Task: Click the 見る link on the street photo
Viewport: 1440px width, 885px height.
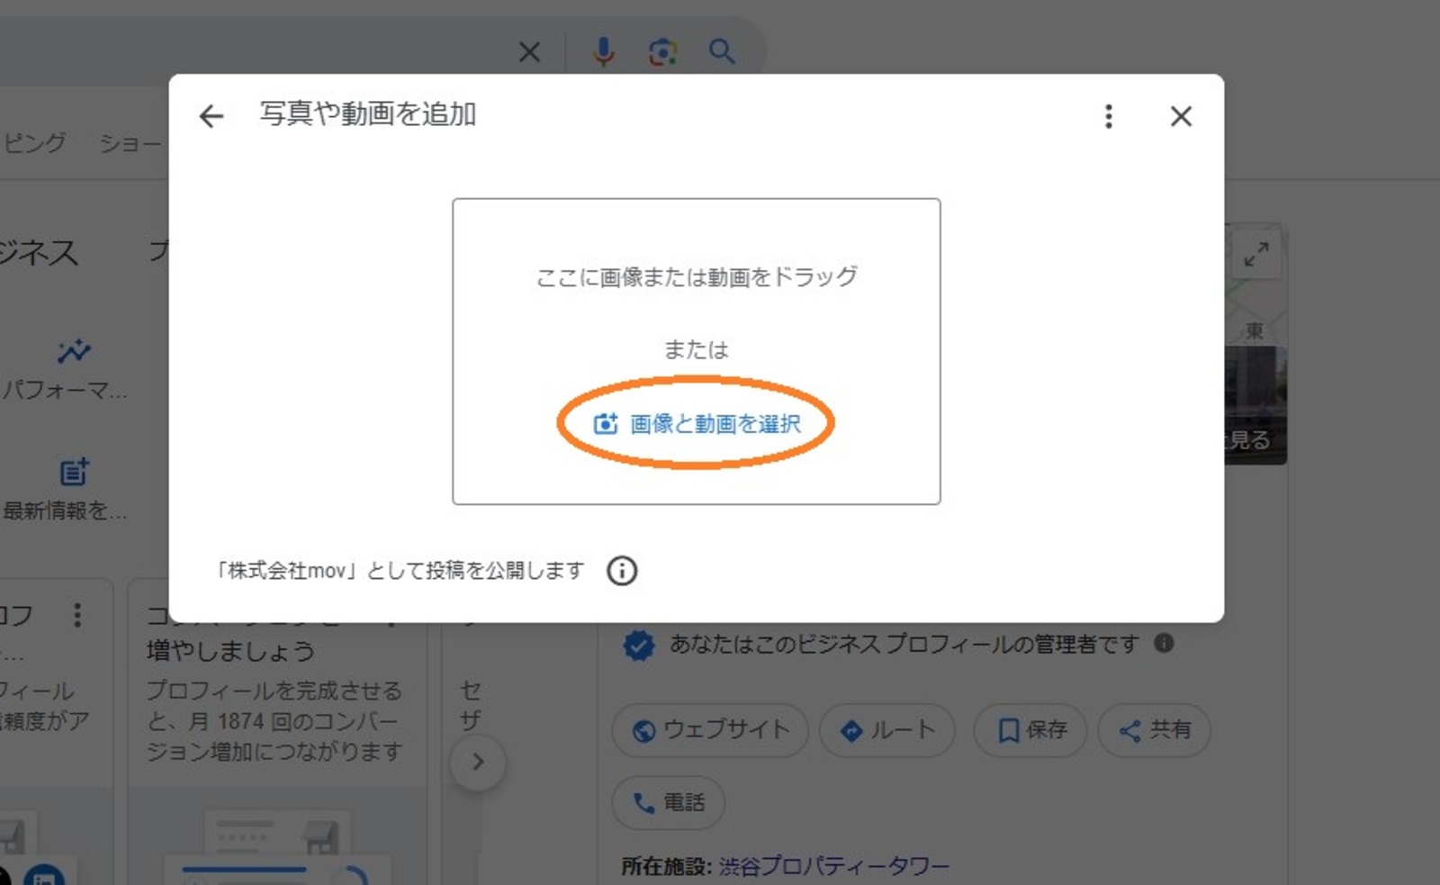Action: click(x=1251, y=439)
